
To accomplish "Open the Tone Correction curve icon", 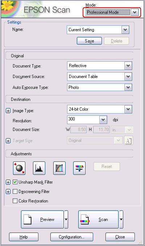I will tap(59, 168).
